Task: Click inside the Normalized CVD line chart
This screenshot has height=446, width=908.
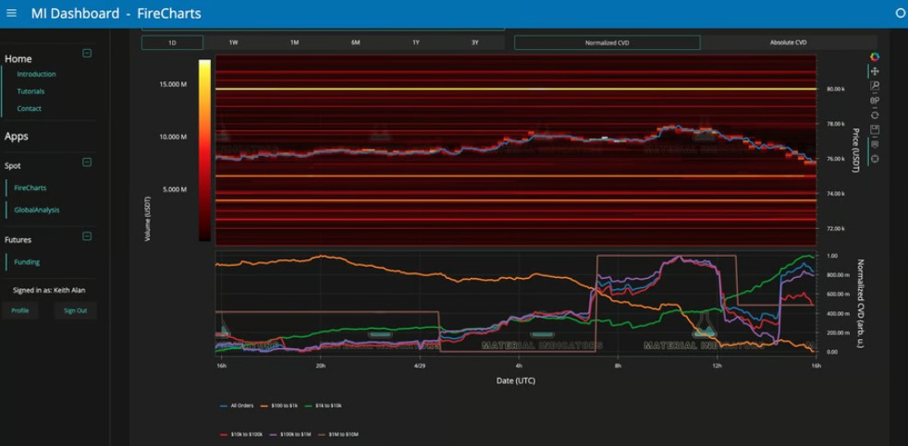Action: pos(515,303)
